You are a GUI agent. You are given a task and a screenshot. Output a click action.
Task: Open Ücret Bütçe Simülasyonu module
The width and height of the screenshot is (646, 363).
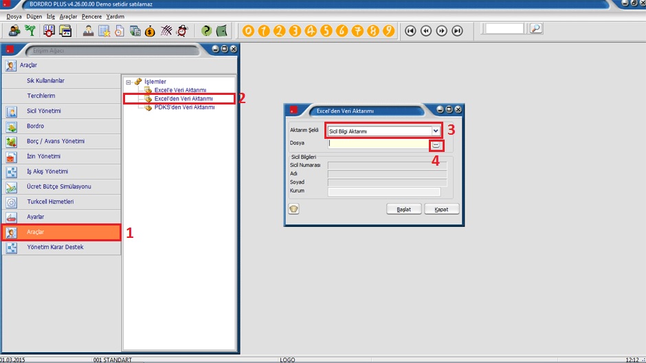61,186
